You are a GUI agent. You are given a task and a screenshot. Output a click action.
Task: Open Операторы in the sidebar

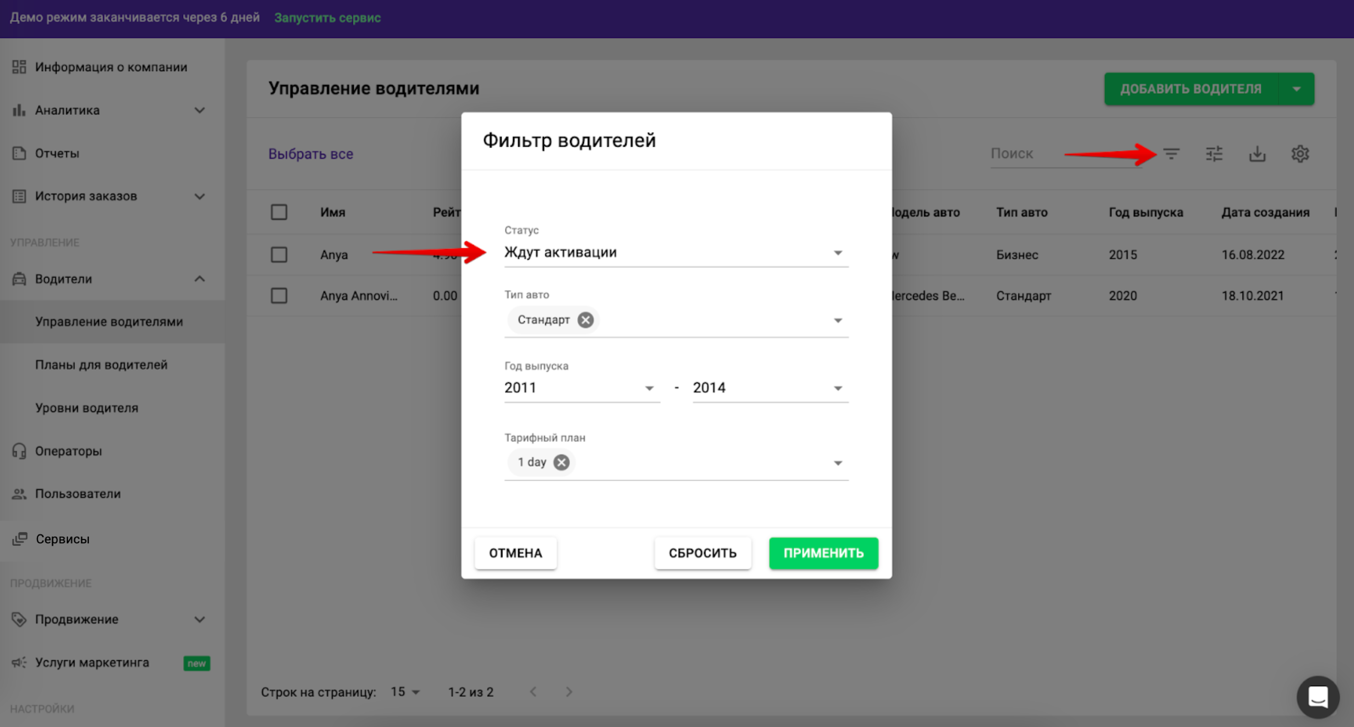pyautogui.click(x=68, y=451)
